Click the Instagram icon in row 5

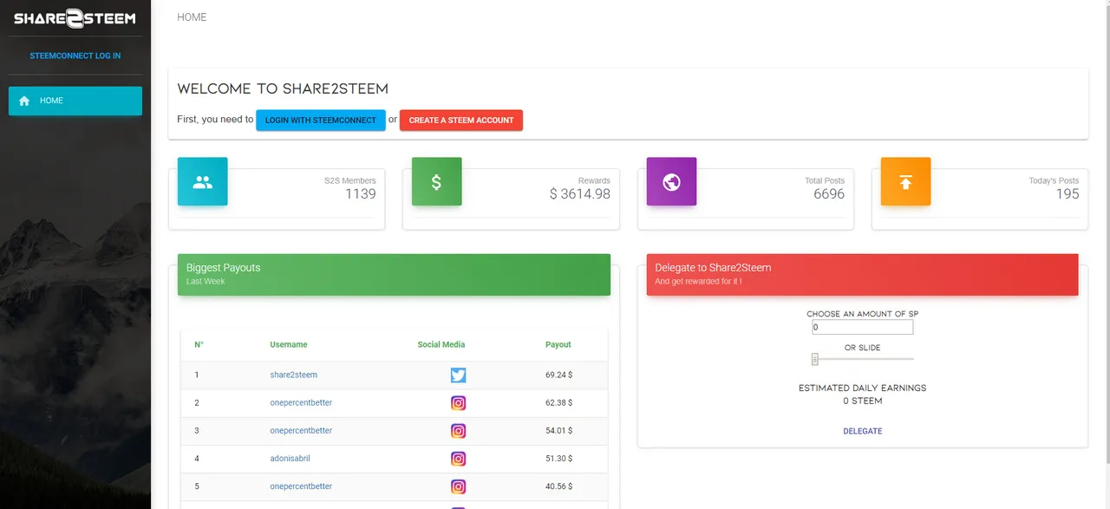tap(459, 486)
